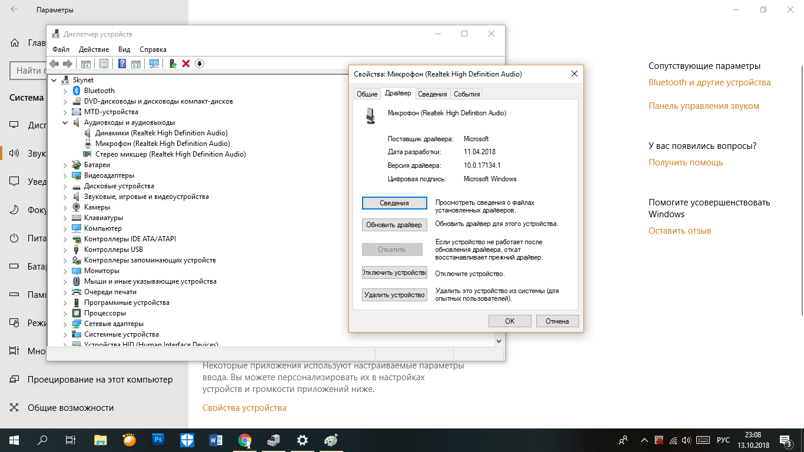Open Photoshop from the taskbar

(x=158, y=440)
